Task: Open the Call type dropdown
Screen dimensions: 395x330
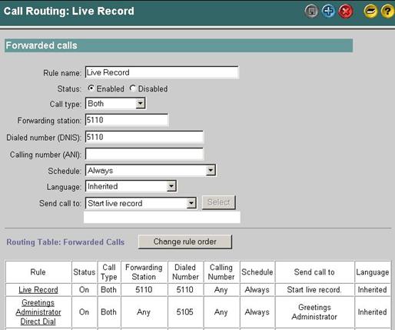Action: pos(115,104)
